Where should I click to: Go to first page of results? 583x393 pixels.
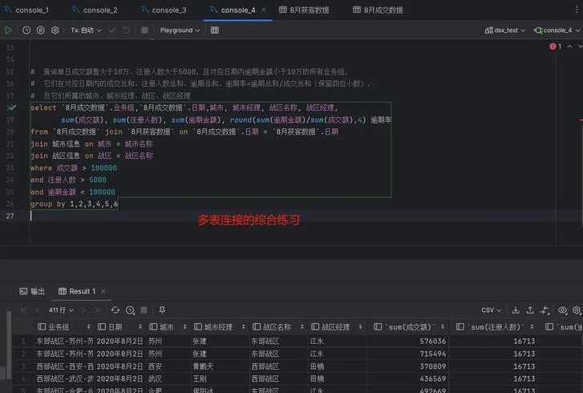(23, 310)
